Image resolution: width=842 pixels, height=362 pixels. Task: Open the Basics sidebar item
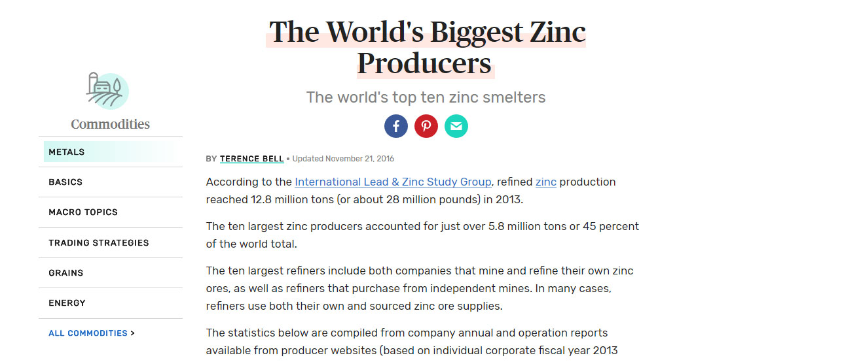(x=65, y=182)
